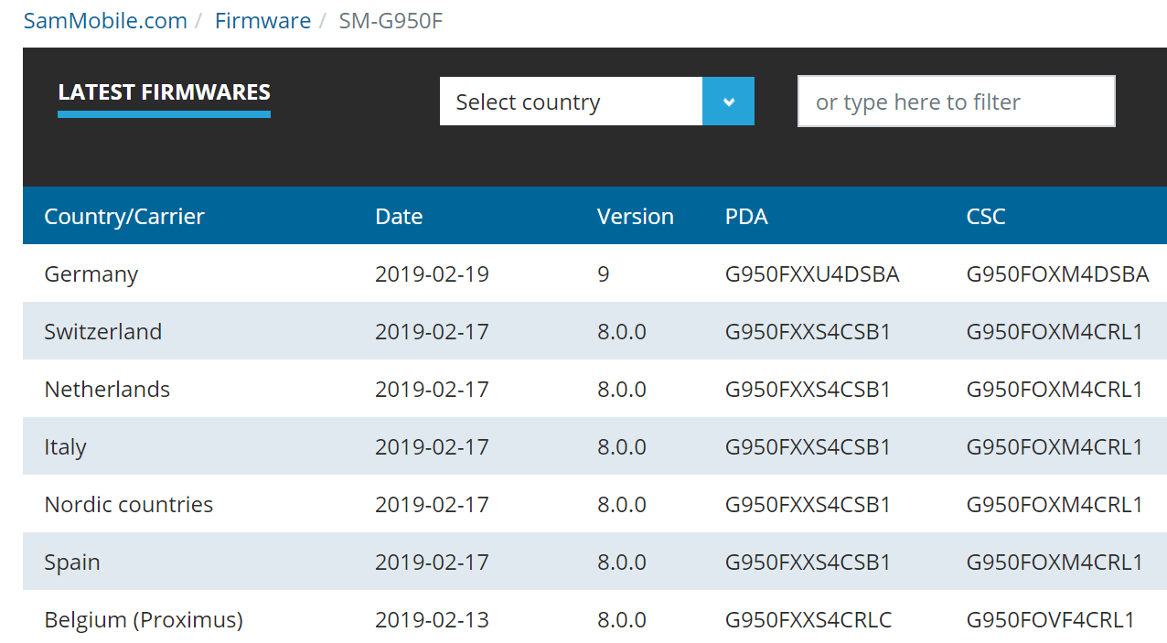1167x643 pixels.
Task: Click version 8.0.0 in the Italy row
Action: pyautogui.click(x=622, y=447)
